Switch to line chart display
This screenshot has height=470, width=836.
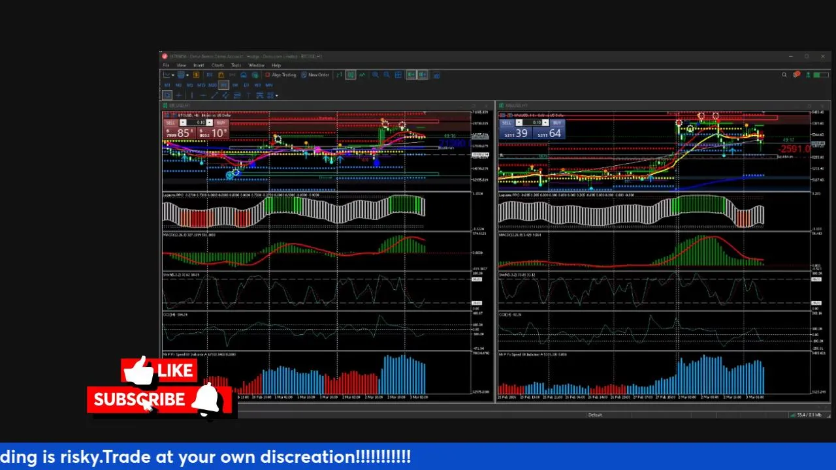(x=362, y=75)
